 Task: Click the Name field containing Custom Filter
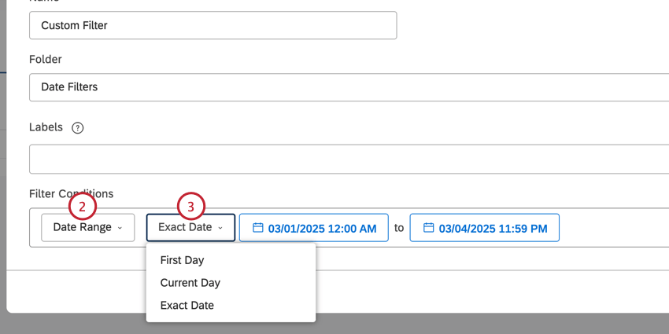click(x=213, y=26)
